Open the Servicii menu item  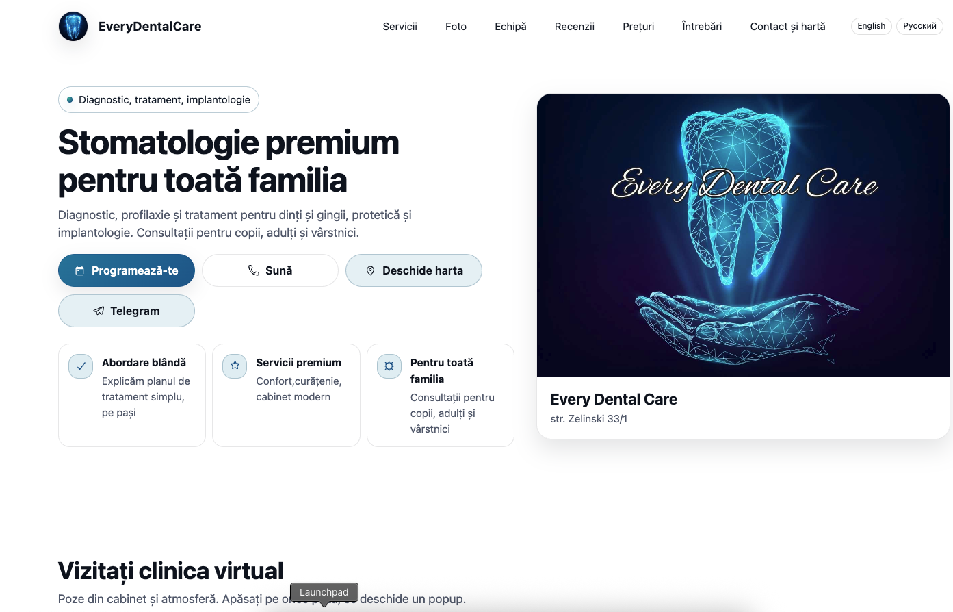[x=400, y=27]
